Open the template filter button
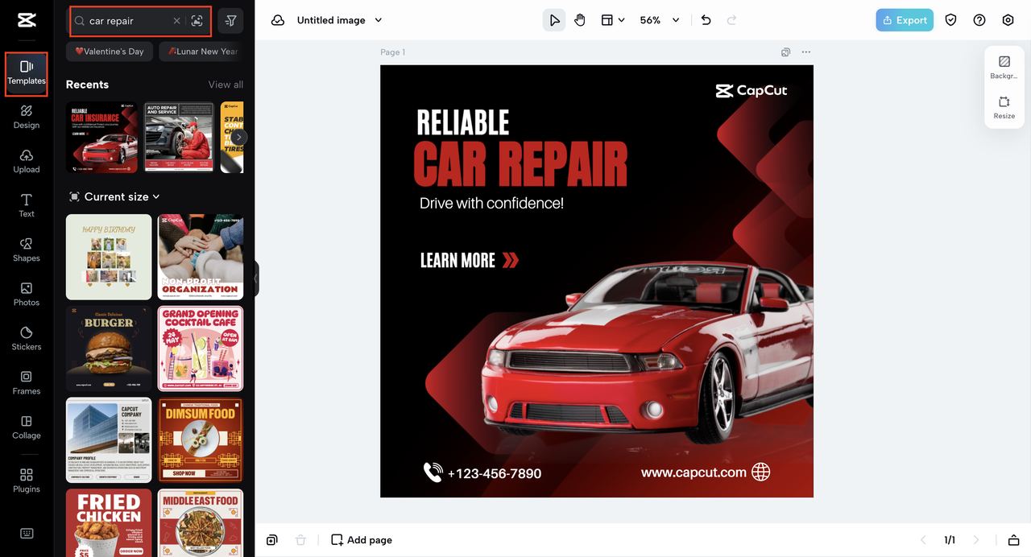Screen dimensions: 1031x557 pos(230,21)
